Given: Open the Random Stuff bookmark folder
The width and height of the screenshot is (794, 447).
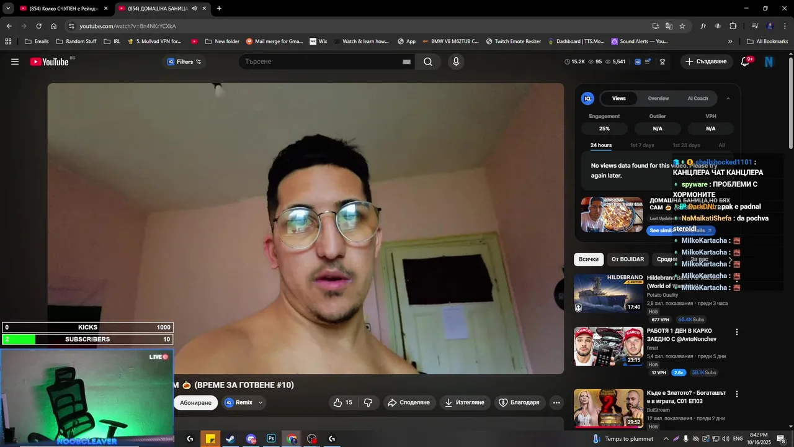Looking at the screenshot, I should pyautogui.click(x=76, y=42).
